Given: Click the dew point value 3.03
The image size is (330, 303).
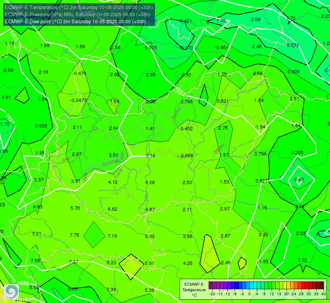Looking at the screenshot, I should 263,235.
